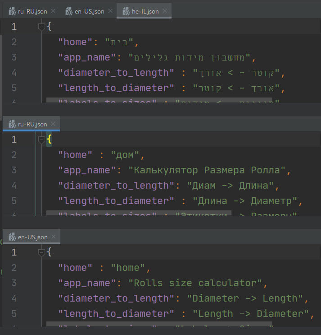Click Hebrew value "בית" in he-IL.json
321x335 pixels.
119,42
